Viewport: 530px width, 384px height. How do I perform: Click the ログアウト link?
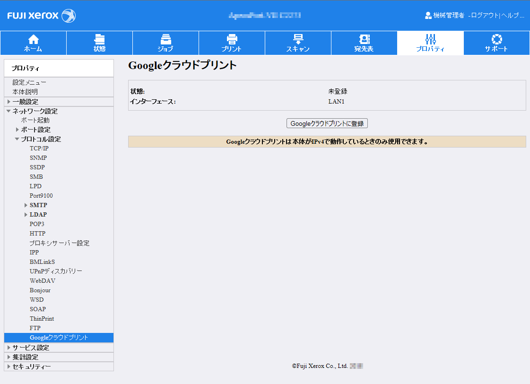tap(485, 16)
